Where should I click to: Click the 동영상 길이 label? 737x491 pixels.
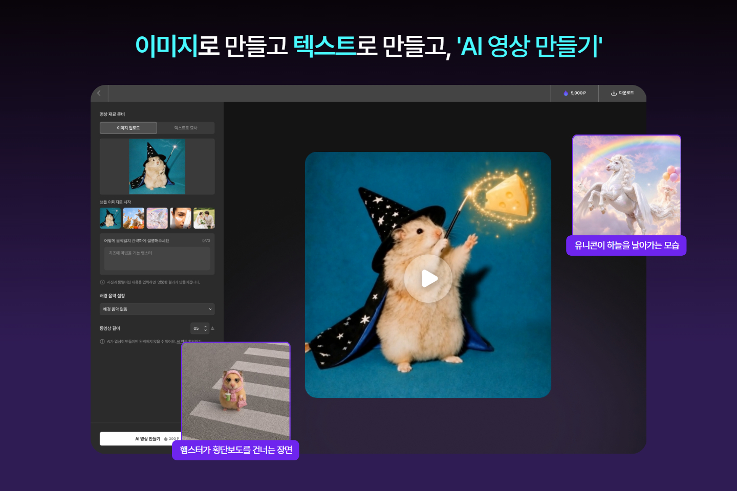tap(110, 328)
